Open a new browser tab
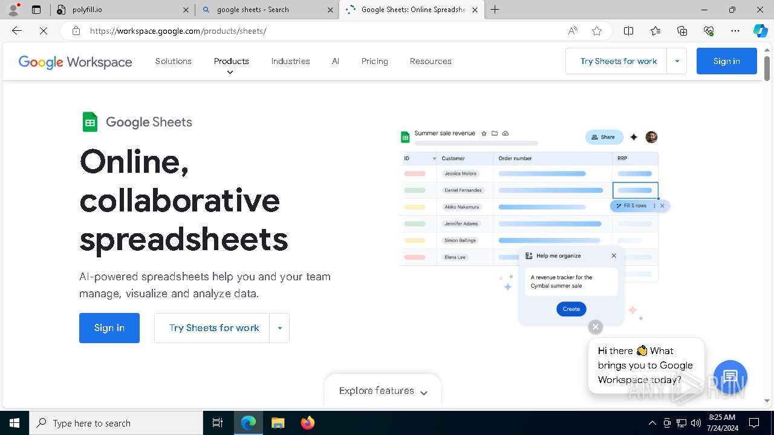The width and height of the screenshot is (774, 435). point(495,10)
